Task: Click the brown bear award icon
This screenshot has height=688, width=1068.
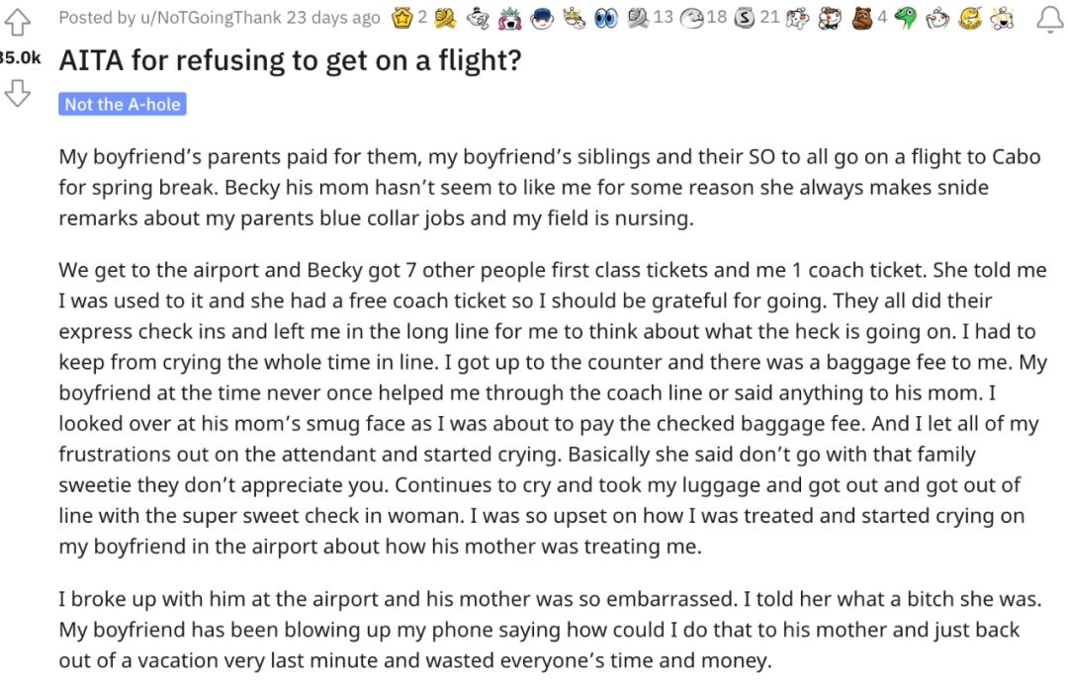Action: click(861, 19)
